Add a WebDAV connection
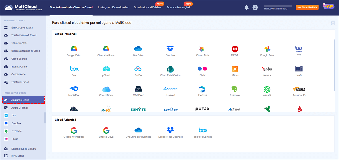 (138, 91)
